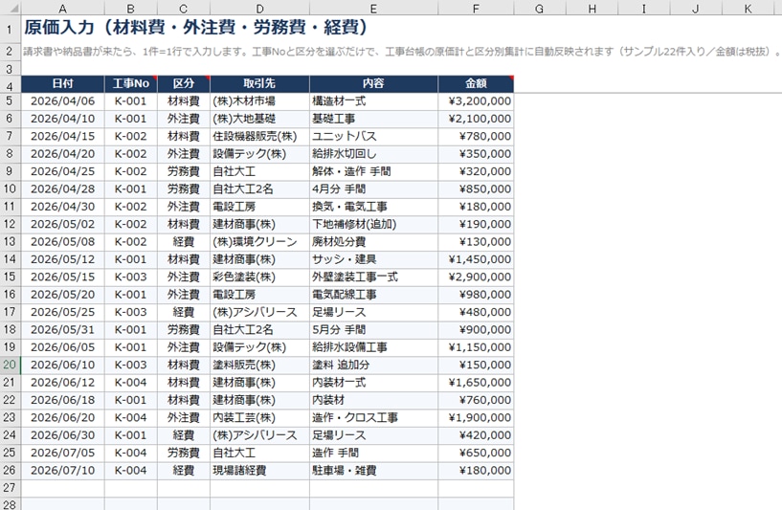This screenshot has height=510, width=782.
Task: Select cell (株)木材市場
Action: (259, 101)
